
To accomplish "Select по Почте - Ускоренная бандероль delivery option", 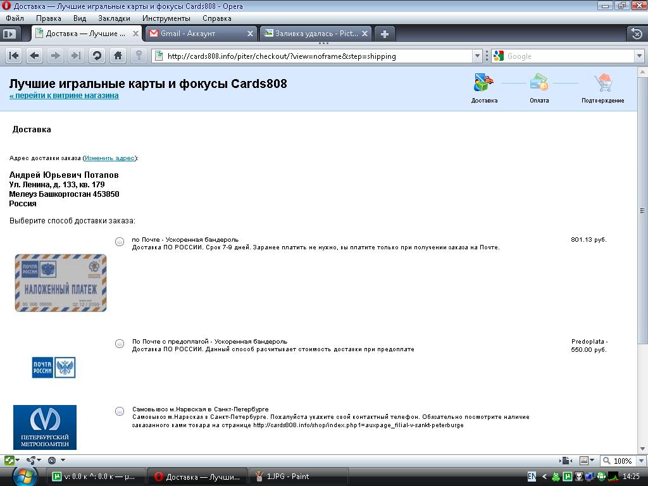I will [x=120, y=242].
